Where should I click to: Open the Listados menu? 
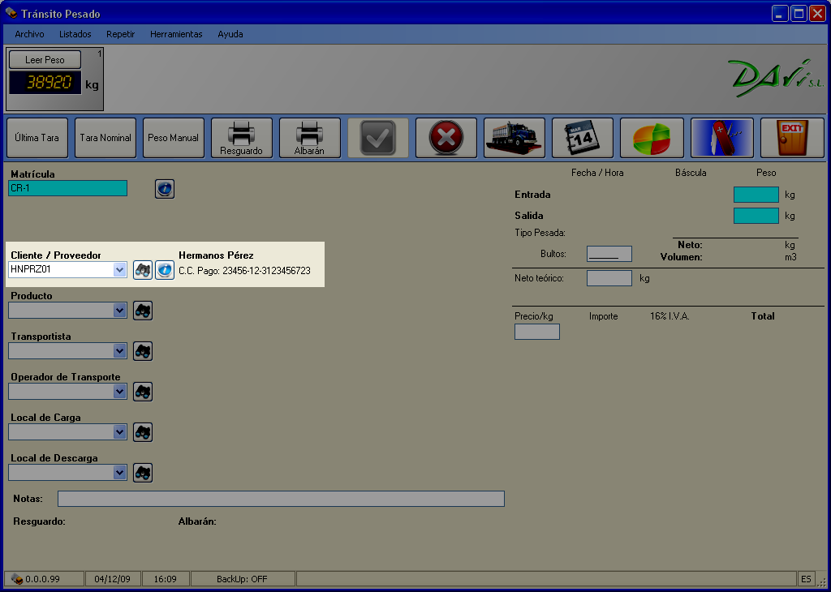(x=75, y=34)
